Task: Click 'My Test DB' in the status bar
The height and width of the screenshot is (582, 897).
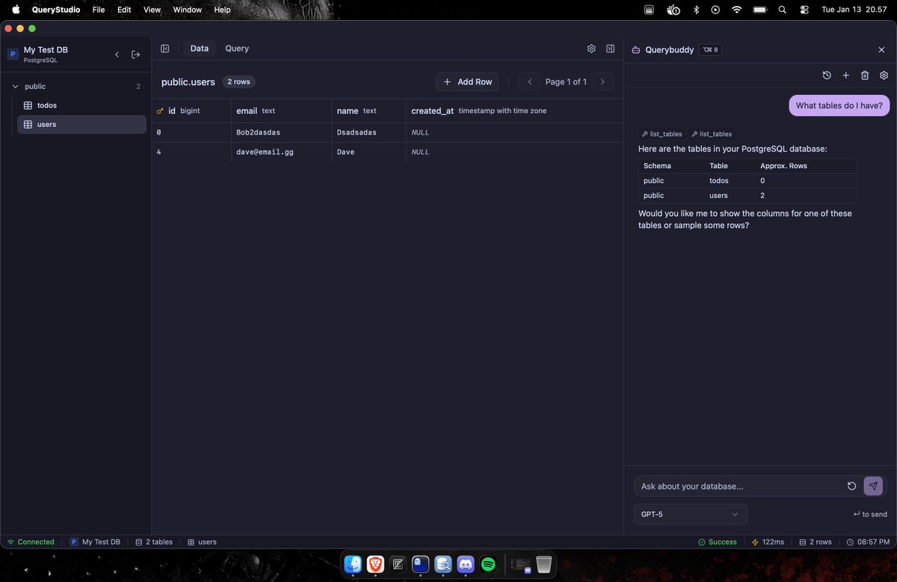Action: pos(95,542)
